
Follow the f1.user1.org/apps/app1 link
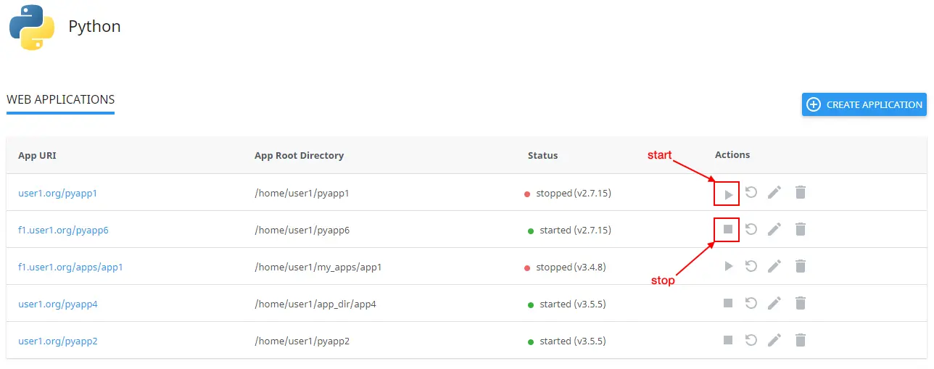coord(70,268)
